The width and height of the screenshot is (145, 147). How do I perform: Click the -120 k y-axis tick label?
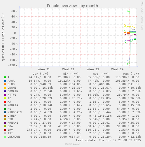13,65
